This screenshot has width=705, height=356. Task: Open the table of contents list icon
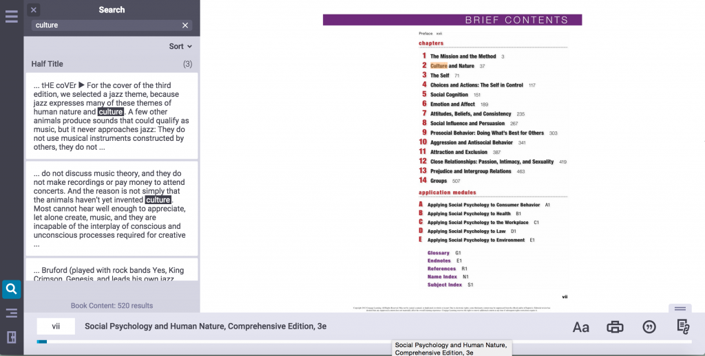(x=11, y=313)
